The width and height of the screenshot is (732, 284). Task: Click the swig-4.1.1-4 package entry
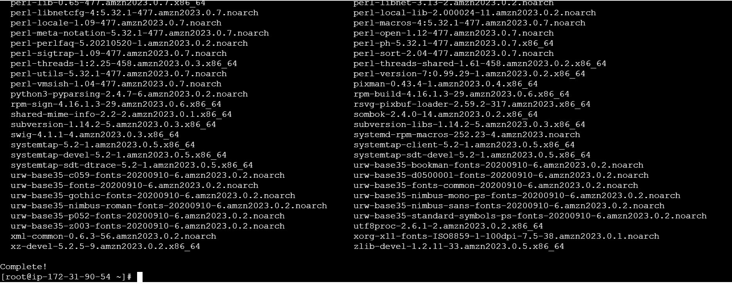point(95,135)
